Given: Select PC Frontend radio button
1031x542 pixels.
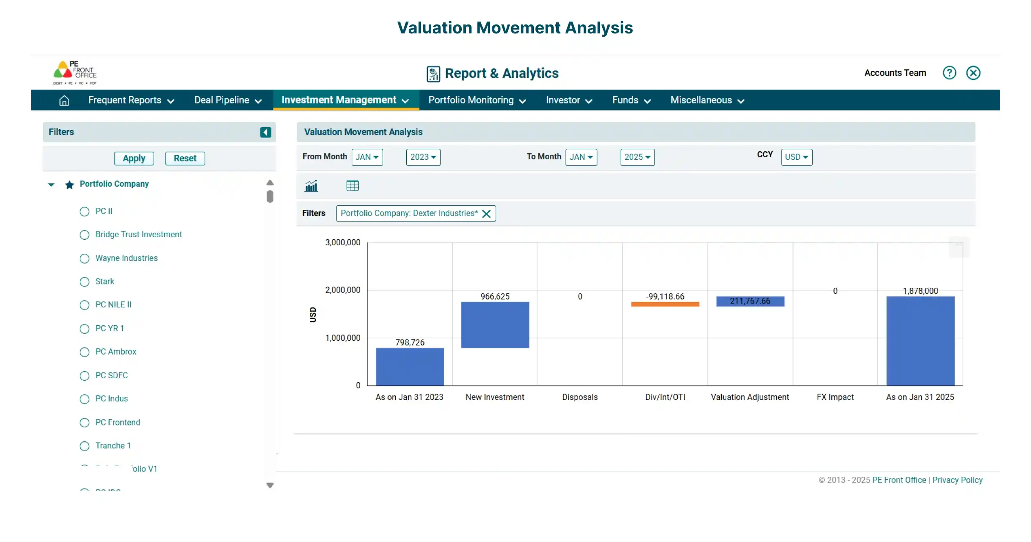Looking at the screenshot, I should [x=84, y=422].
